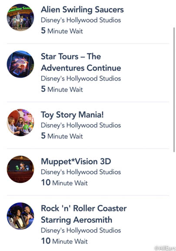
Task: Open the Toy Story Mania! title link
Action: pos(72,115)
